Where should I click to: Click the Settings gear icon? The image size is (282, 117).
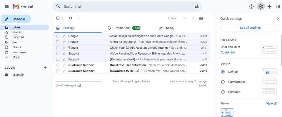261,7
